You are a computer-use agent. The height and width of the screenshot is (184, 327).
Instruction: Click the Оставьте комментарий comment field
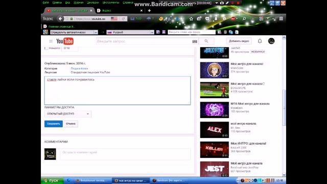pos(125,154)
